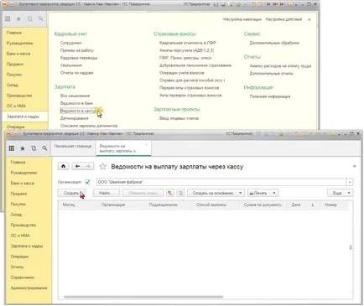Click the Подразделение column header
Viewport: 364px width, 306px height.
coord(163,205)
